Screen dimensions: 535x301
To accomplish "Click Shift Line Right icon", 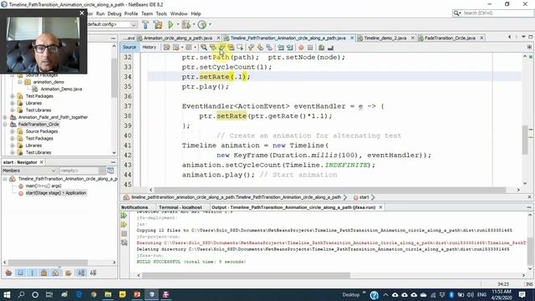I will (290, 48).
